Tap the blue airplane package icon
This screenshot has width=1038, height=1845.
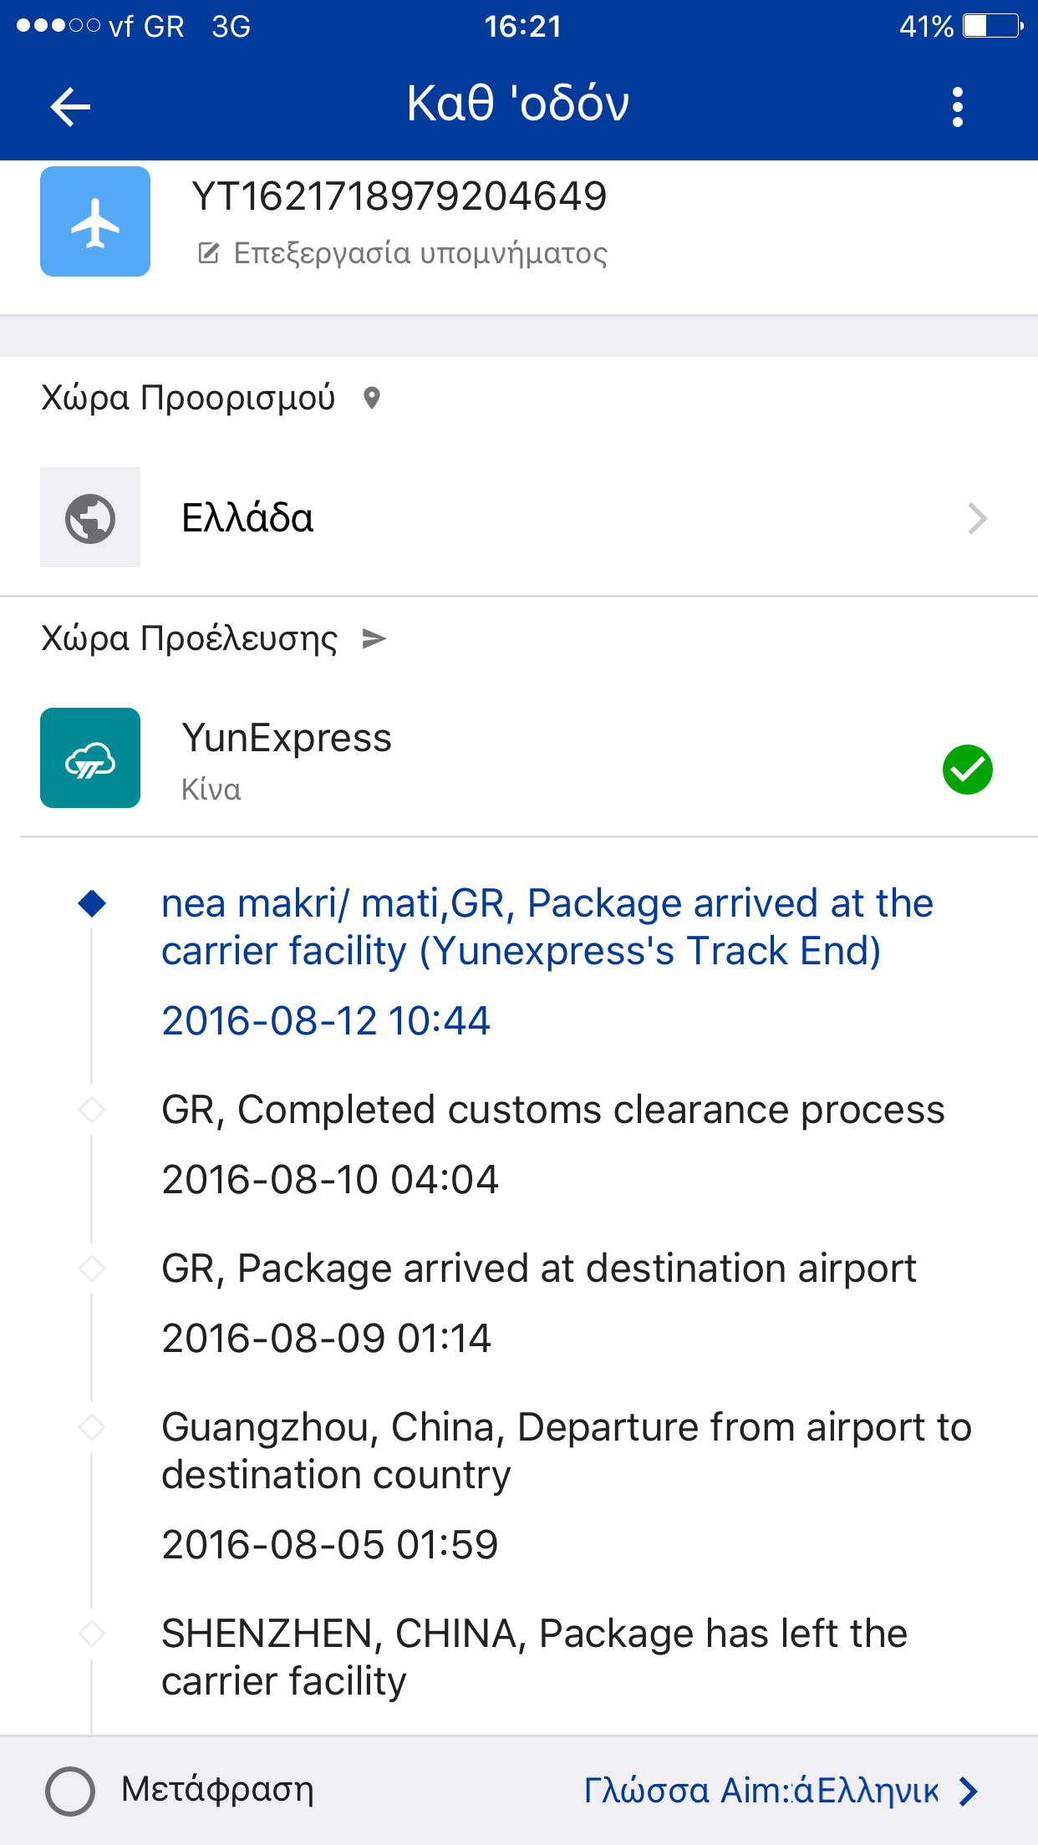pyautogui.click(x=95, y=221)
